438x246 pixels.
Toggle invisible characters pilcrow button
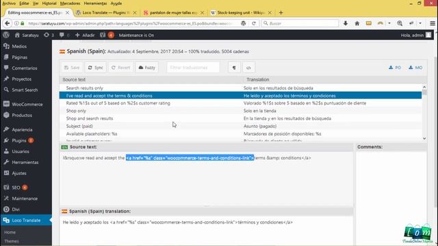pyautogui.click(x=234, y=68)
